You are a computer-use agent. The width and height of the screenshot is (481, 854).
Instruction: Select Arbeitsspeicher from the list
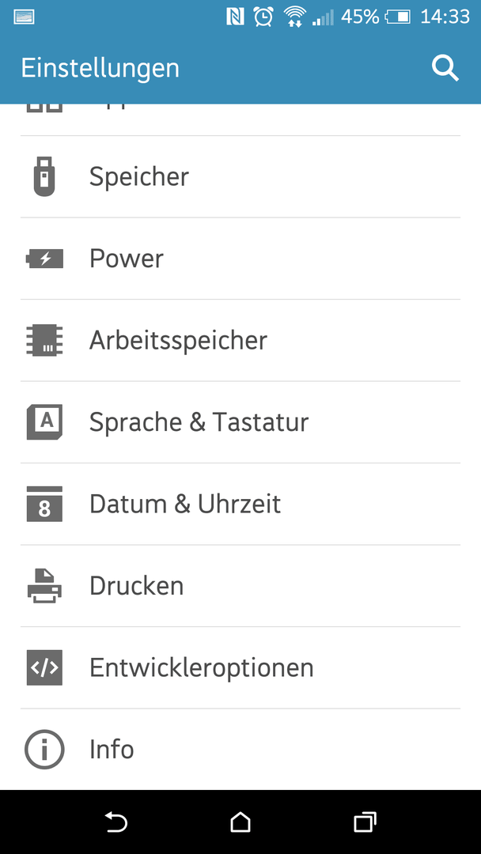point(178,340)
